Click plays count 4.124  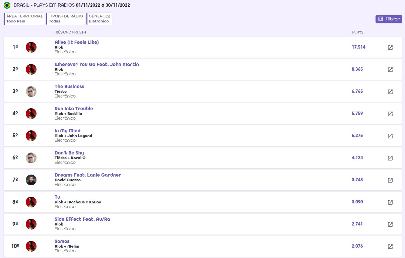357,158
